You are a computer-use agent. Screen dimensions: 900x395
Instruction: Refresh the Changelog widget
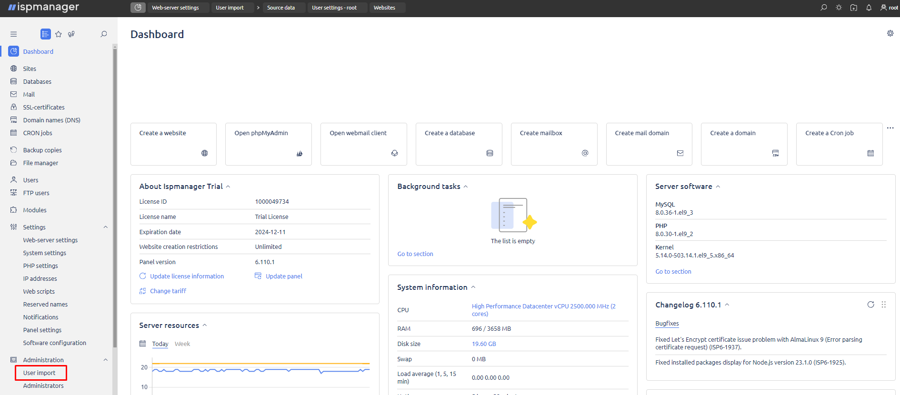tap(870, 305)
